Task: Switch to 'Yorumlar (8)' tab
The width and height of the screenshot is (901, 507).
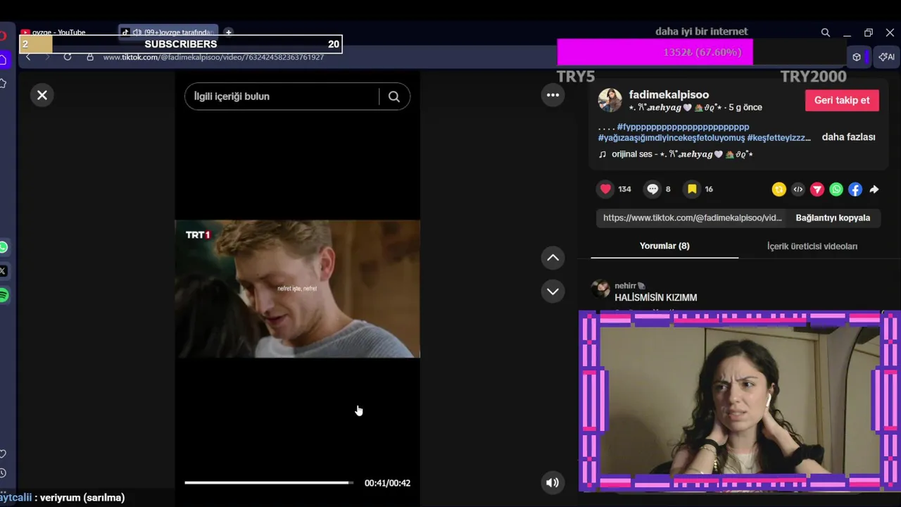Action: point(664,246)
